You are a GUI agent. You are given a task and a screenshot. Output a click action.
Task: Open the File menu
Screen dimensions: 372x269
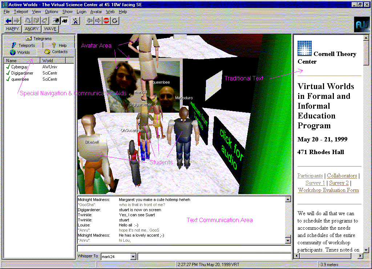[7, 12]
